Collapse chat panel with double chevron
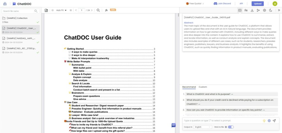This screenshot has height=133, width=282. [279, 10]
